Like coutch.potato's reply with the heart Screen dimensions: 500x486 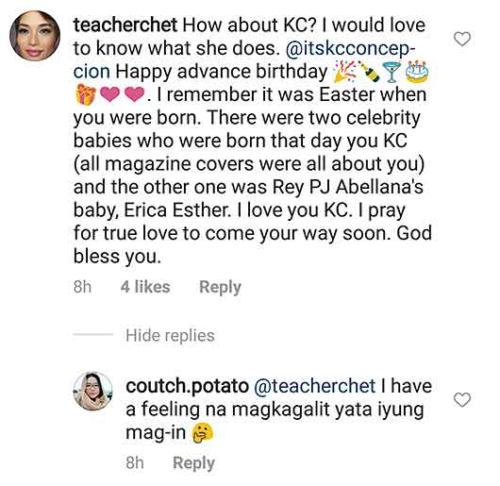click(x=462, y=399)
